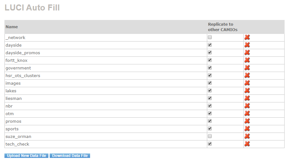
Task: Click Upload New Data File button
Action: pyautogui.click(x=26, y=156)
